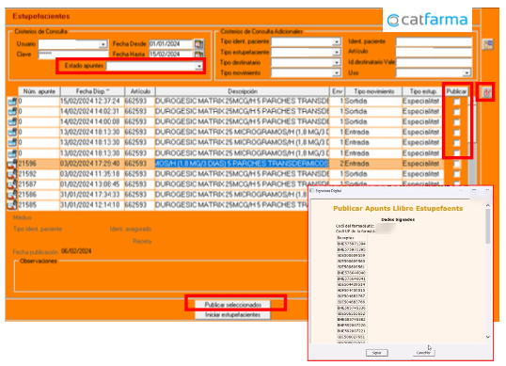This screenshot has height=366, width=506.
Task: Click the signature dialog scroll up arrow
Action: [487, 205]
